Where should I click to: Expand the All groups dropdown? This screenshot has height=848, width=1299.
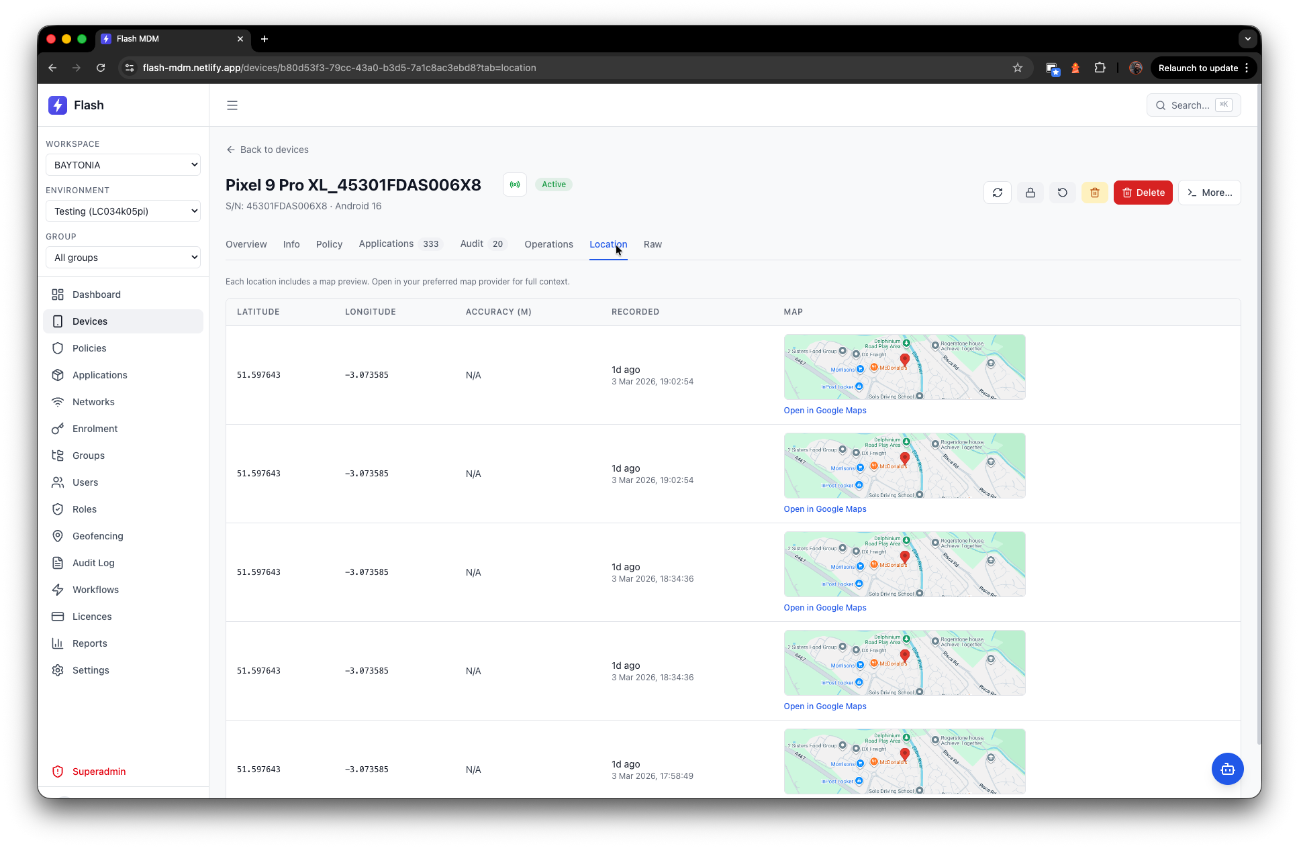pos(124,258)
